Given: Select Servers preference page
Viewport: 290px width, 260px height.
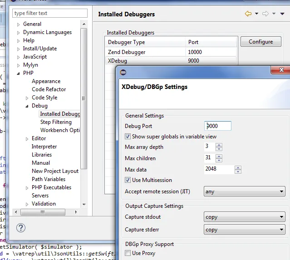Looking at the screenshot, I should point(40,196).
